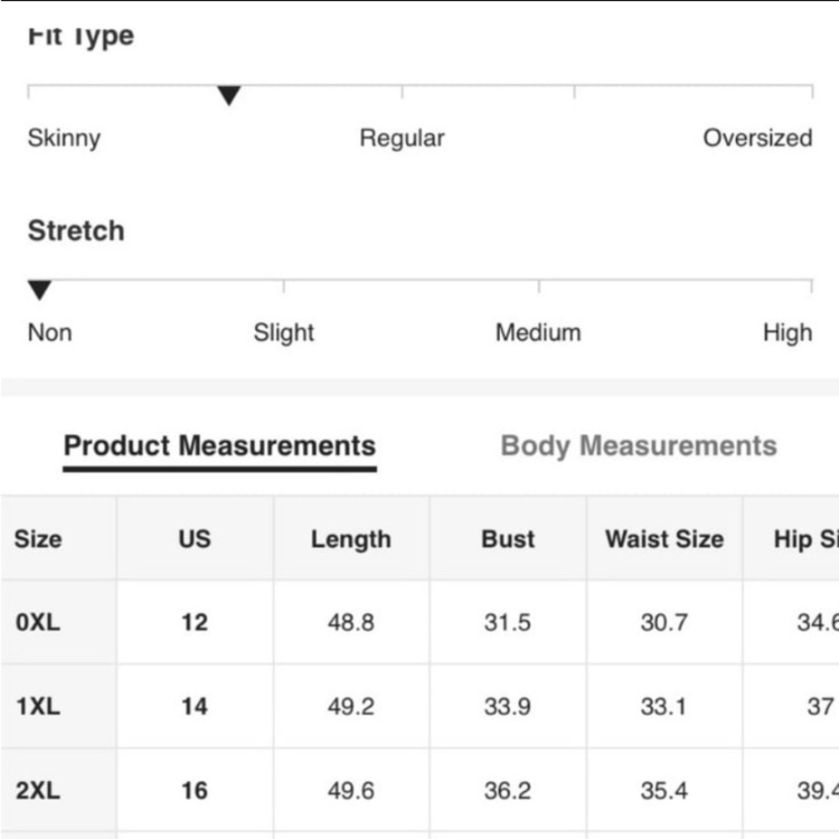Click the Oversized fit label
The image size is (839, 839).
(758, 138)
